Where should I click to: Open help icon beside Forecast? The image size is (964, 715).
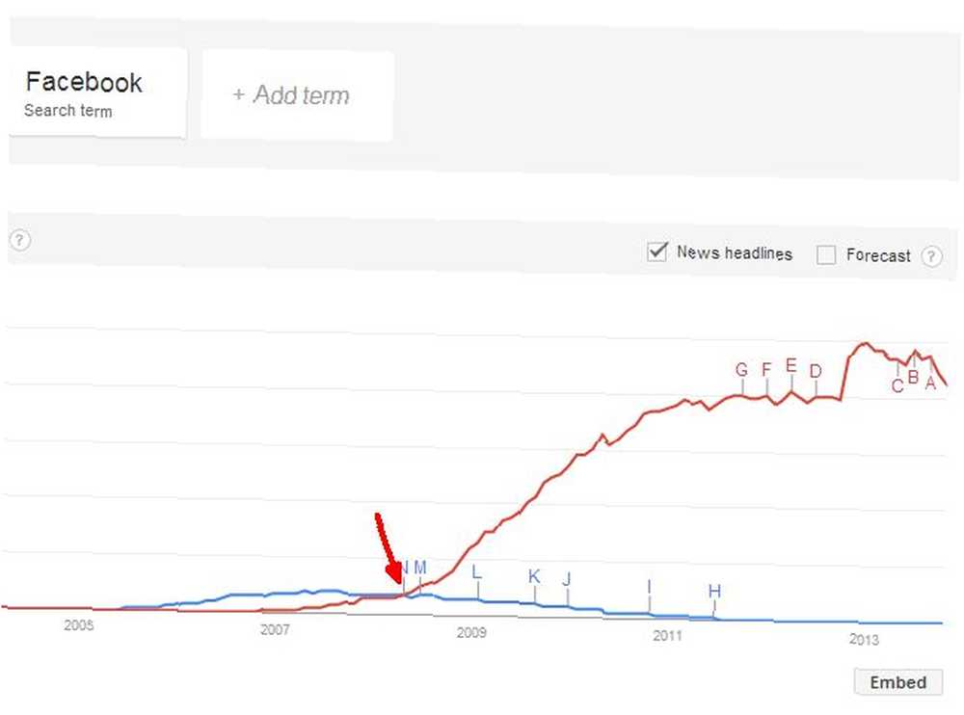[931, 255]
